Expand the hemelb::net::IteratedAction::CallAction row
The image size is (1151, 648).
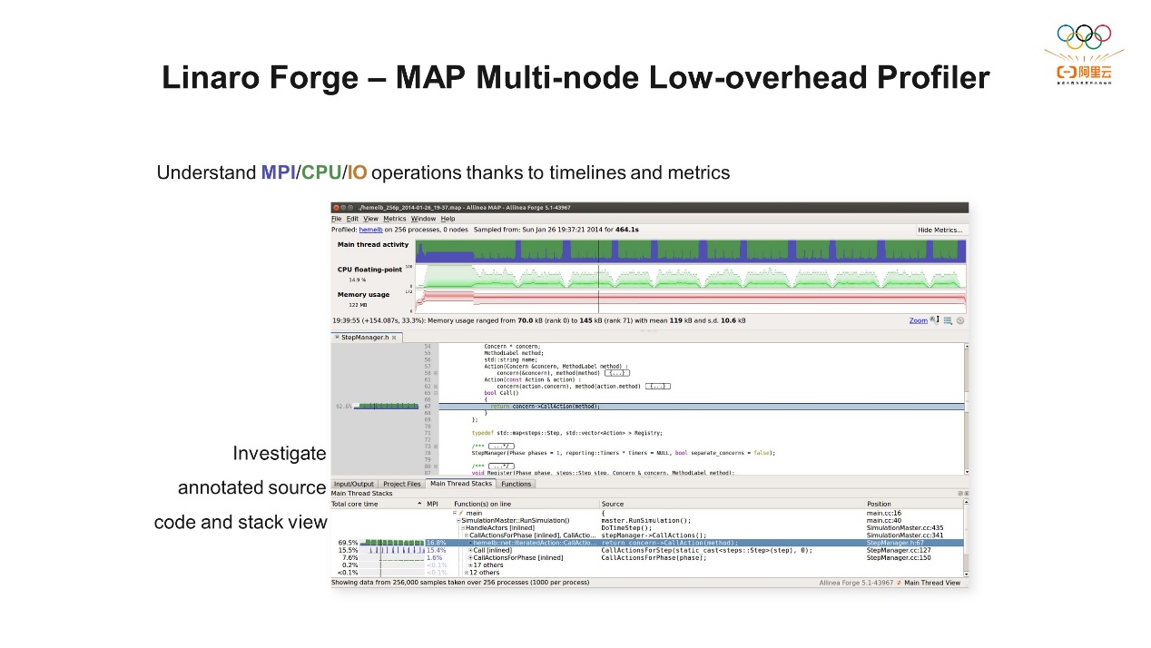pos(470,543)
